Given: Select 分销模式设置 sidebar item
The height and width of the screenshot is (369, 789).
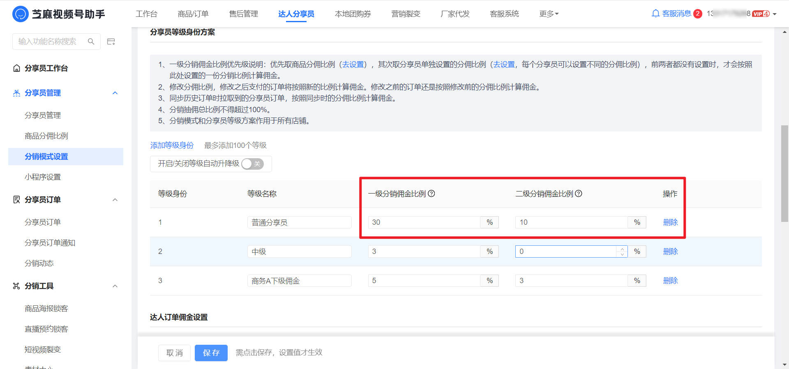Looking at the screenshot, I should click(66, 157).
